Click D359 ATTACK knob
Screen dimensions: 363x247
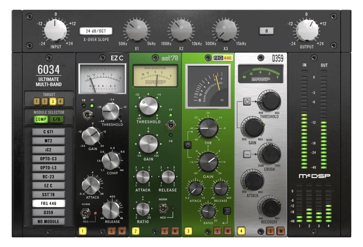pyautogui.click(x=253, y=180)
